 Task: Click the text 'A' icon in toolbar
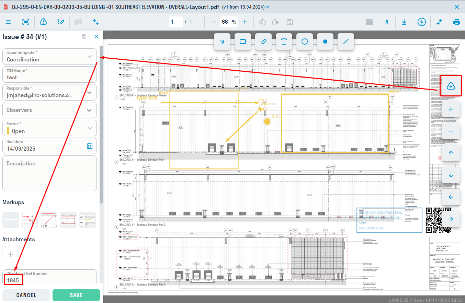coord(387,22)
